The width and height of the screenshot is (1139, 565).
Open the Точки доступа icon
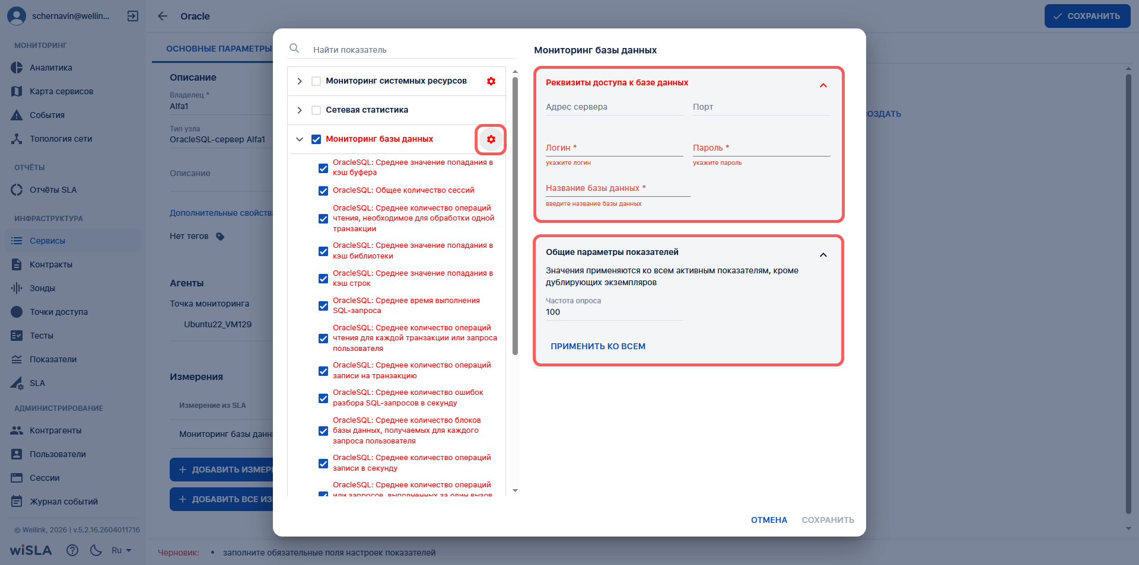(17, 312)
